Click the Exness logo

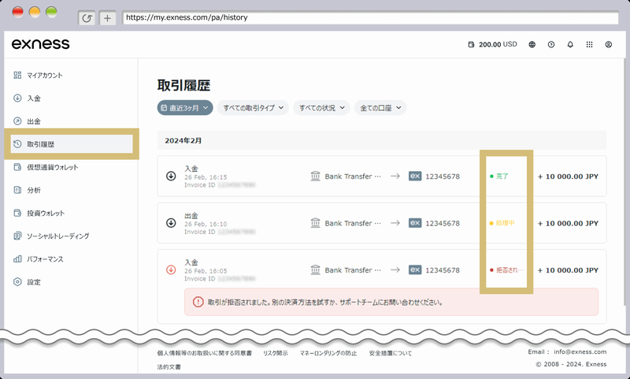pyautogui.click(x=40, y=44)
